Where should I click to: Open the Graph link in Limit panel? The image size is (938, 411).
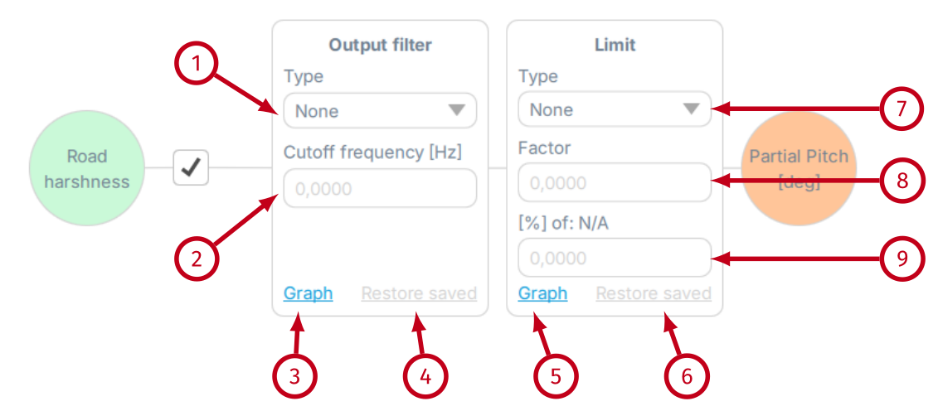tap(542, 293)
